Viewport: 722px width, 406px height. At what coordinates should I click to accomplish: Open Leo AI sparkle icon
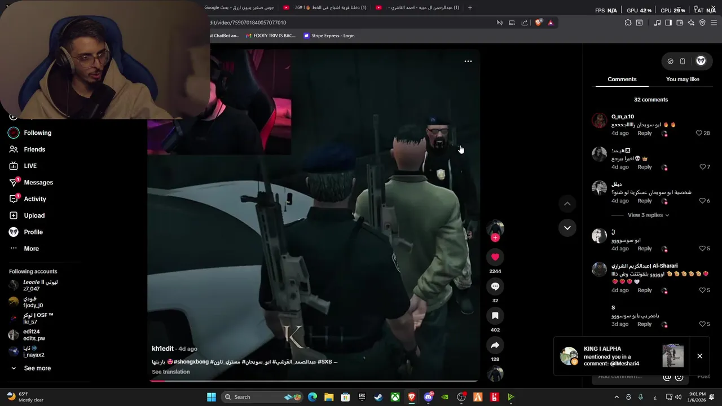pos(691,23)
